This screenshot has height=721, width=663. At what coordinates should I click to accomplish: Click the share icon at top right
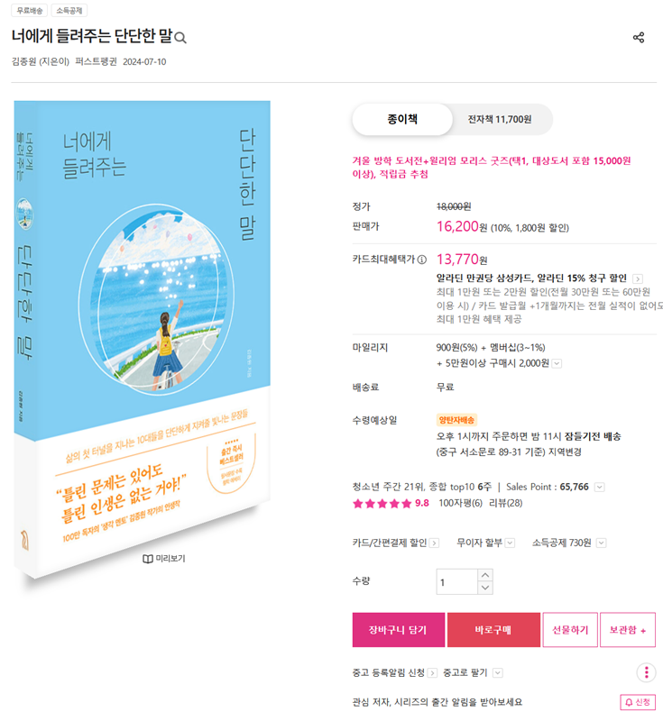click(638, 38)
